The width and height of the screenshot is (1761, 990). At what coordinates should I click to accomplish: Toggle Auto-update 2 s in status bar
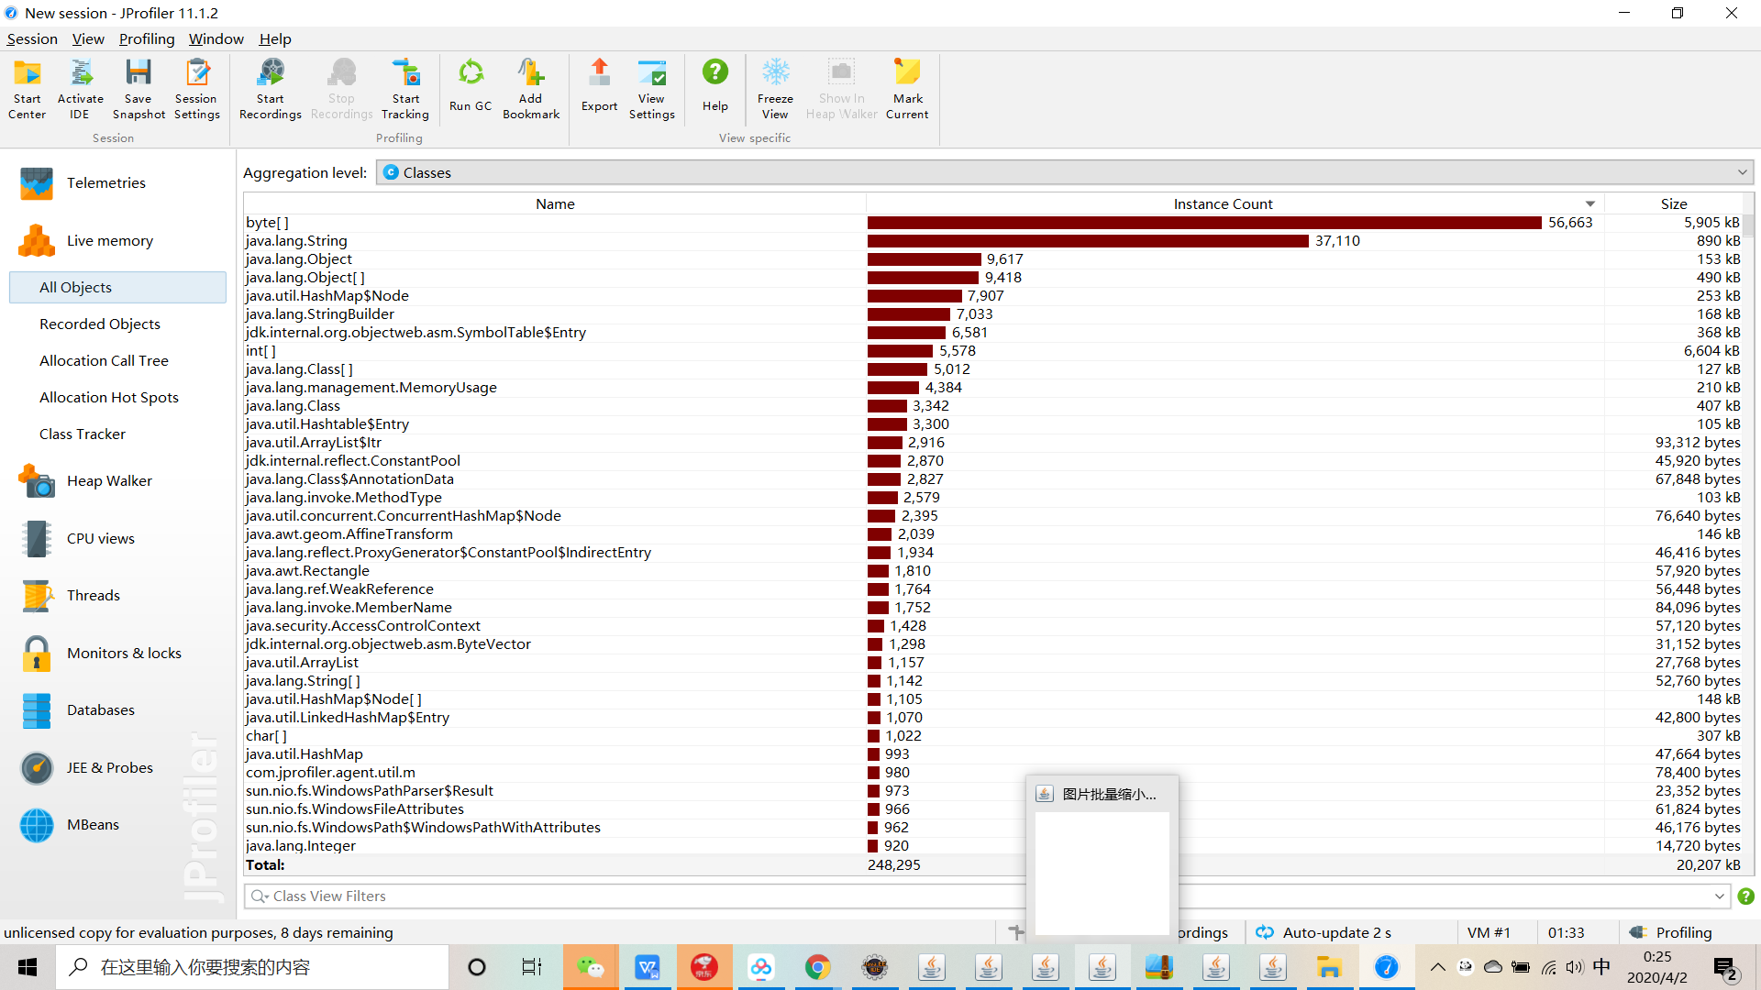coord(1324,932)
